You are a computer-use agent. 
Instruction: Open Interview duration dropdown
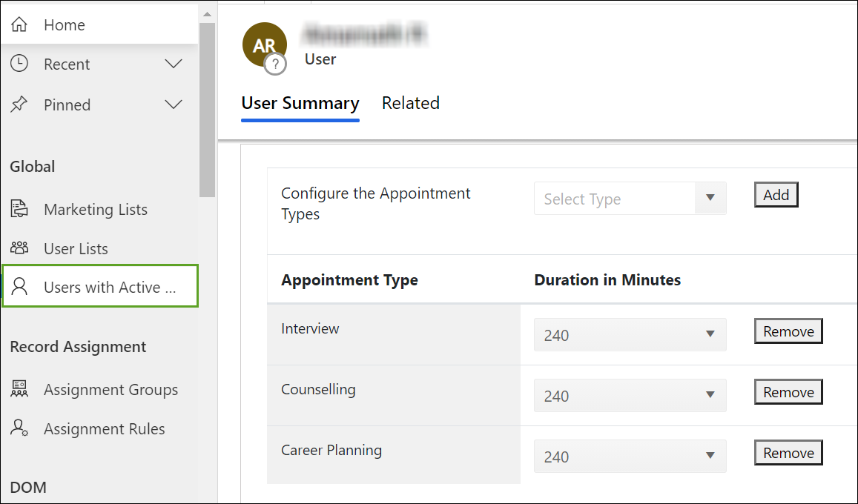click(630, 334)
